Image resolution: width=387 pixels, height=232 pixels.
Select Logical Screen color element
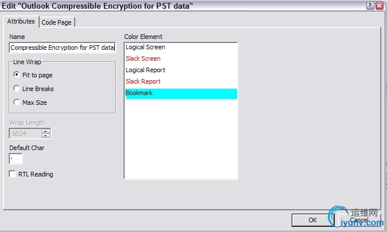(145, 47)
